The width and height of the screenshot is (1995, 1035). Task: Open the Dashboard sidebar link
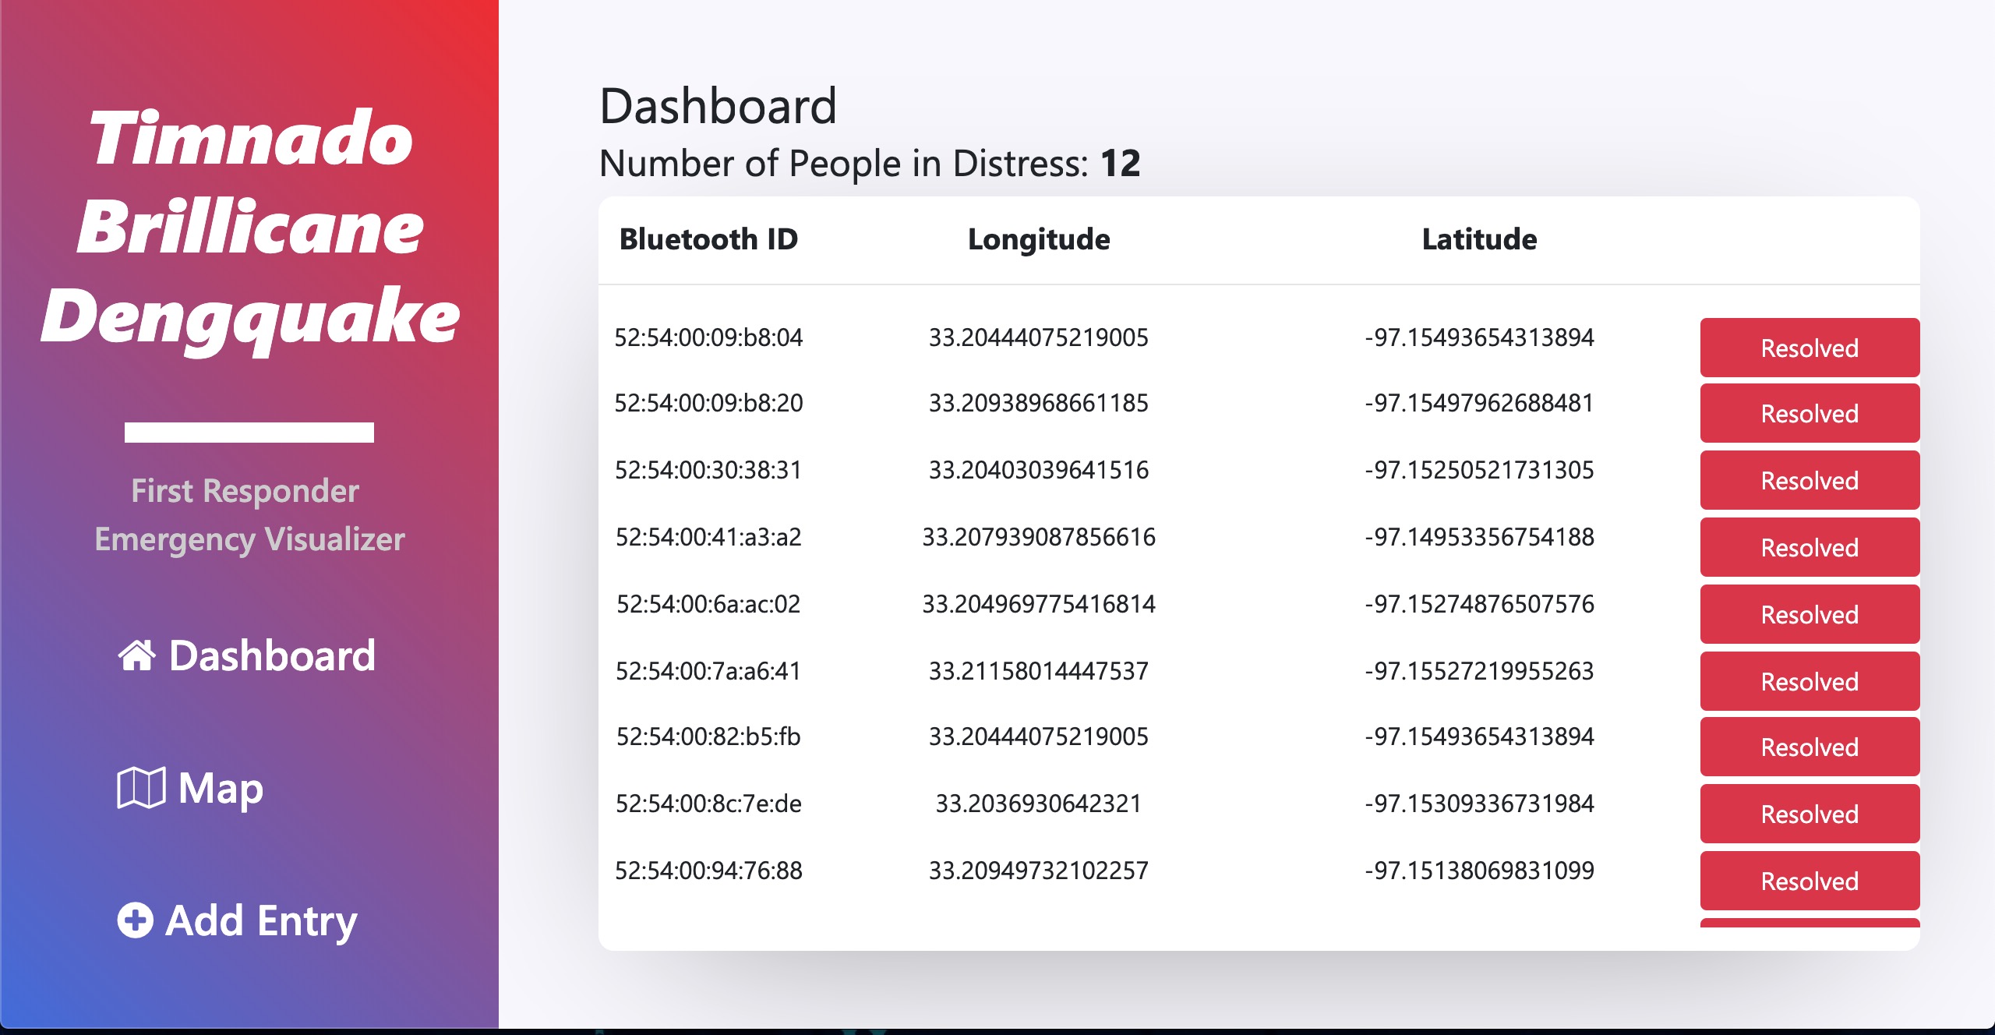pyautogui.click(x=271, y=655)
